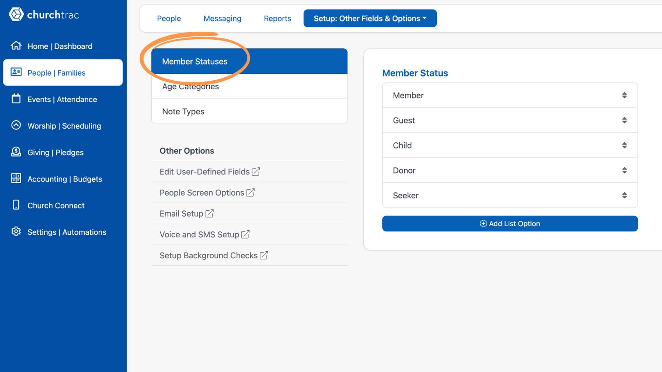This screenshot has width=662, height=372.
Task: Open Worship | Scheduling from sidebar
Action: [x=63, y=126]
